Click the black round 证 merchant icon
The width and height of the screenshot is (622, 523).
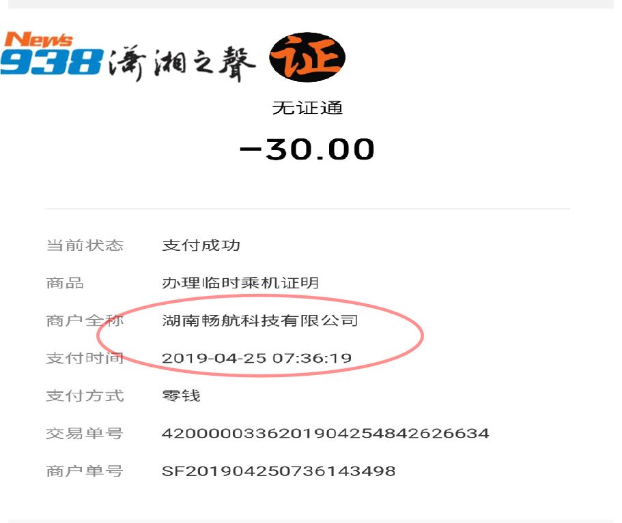click(307, 57)
